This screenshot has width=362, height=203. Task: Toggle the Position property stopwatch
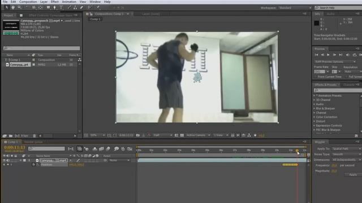click(34, 165)
